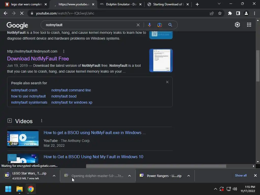This screenshot has height=195, width=260.
Task: Show hidden system tray icons
Action: pyautogui.click(x=215, y=189)
